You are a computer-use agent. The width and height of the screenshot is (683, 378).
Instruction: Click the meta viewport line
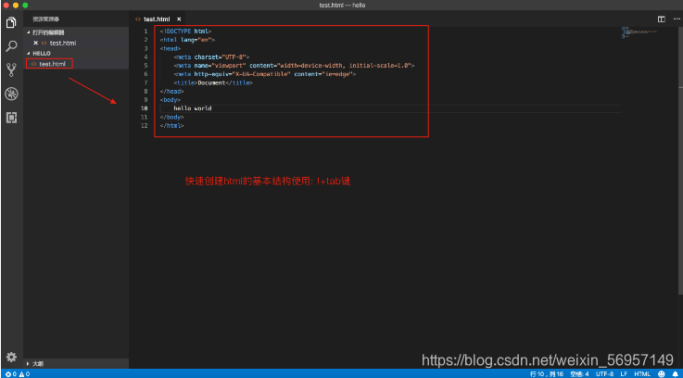[x=294, y=66]
